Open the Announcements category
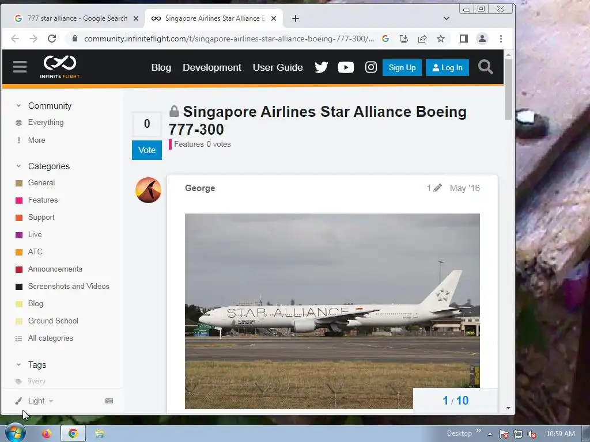590x442 pixels. 55,269
